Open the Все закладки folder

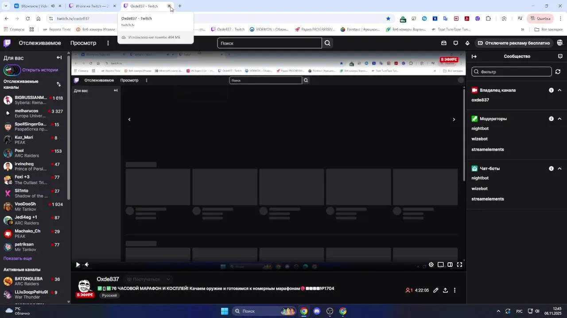pyautogui.click(x=548, y=29)
